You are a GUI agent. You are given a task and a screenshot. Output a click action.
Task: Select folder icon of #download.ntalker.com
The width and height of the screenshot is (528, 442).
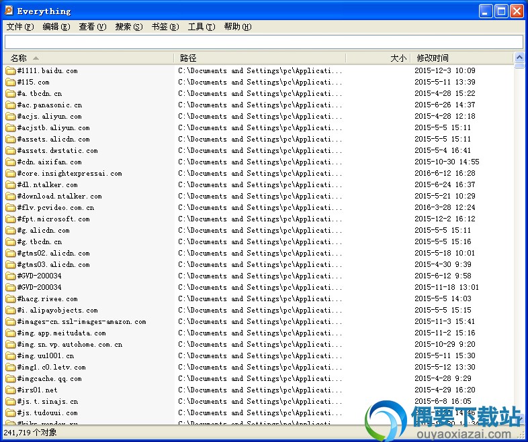point(11,197)
